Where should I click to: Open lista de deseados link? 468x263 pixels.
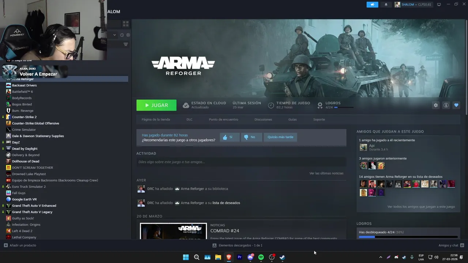point(226,203)
